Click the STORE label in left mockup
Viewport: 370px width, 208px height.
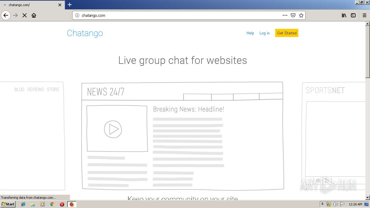[x=53, y=90]
